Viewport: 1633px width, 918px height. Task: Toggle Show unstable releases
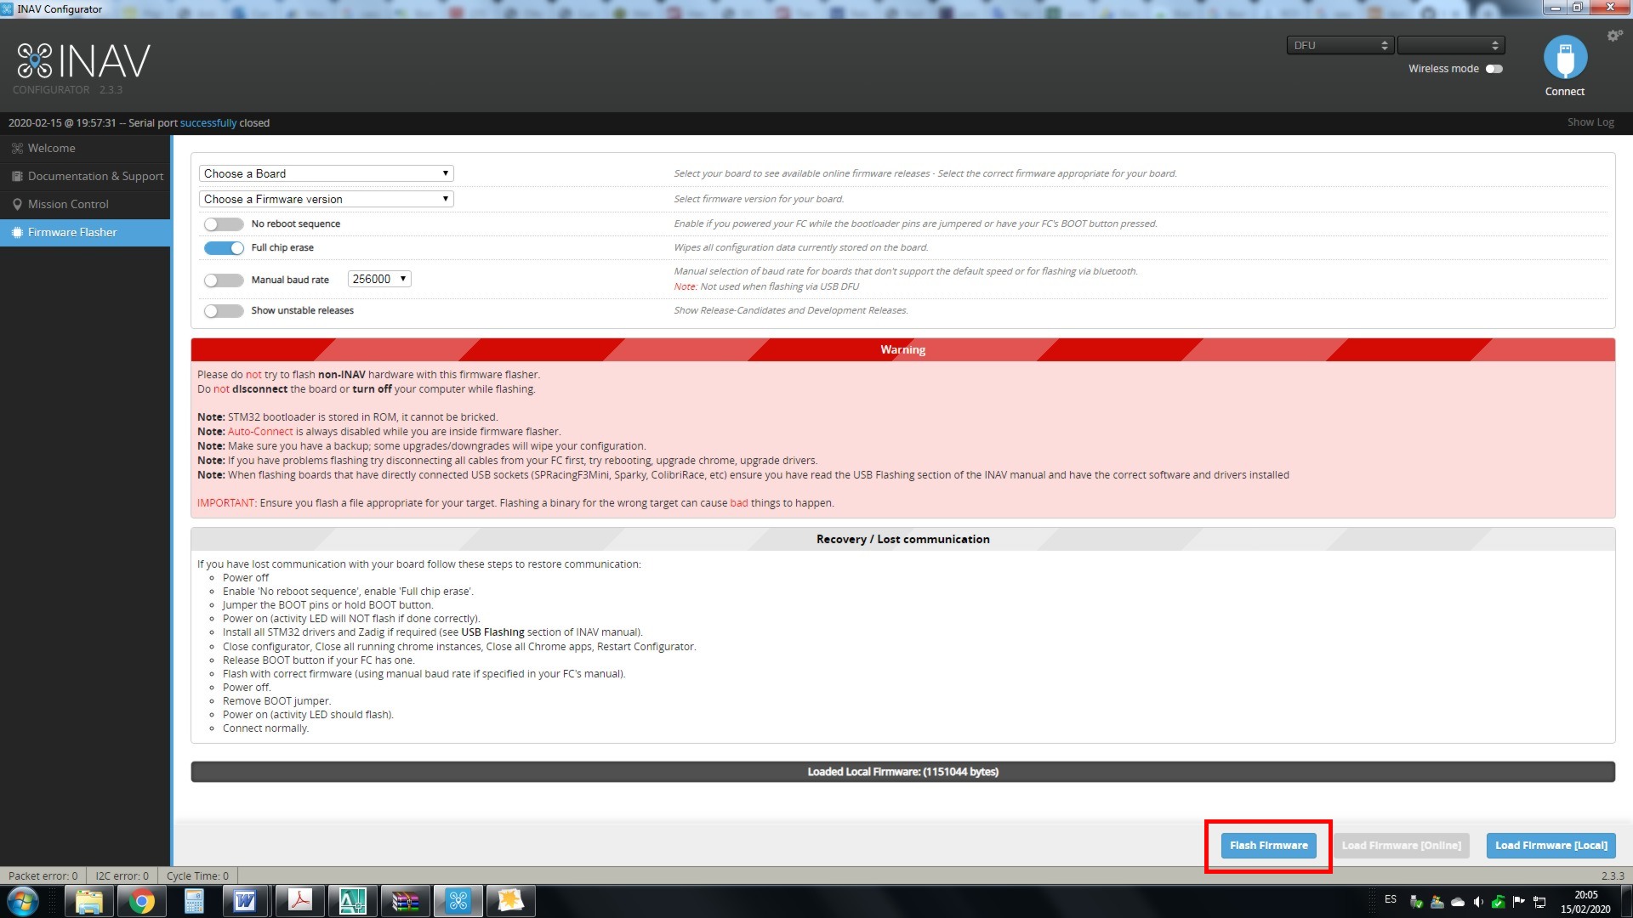coord(224,311)
